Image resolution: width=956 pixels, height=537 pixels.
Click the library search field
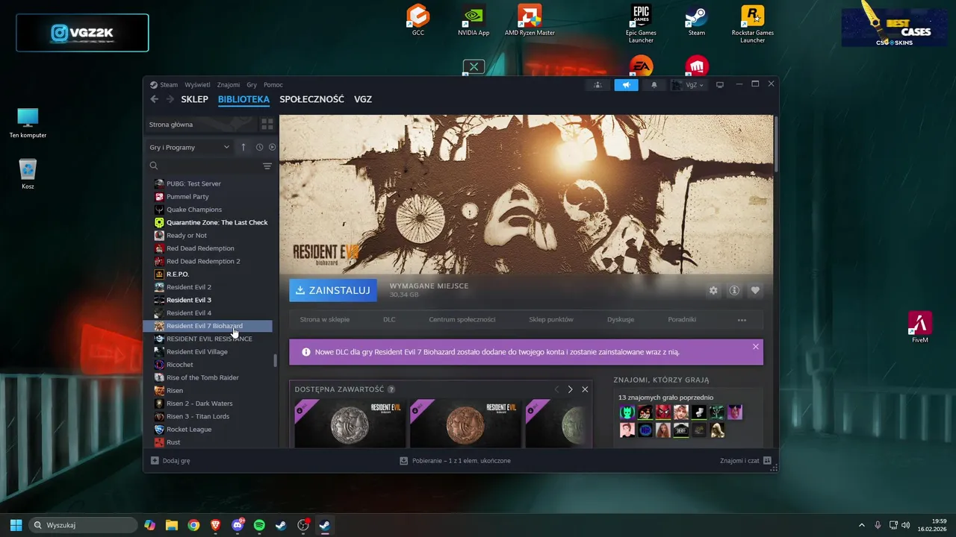[x=205, y=166]
